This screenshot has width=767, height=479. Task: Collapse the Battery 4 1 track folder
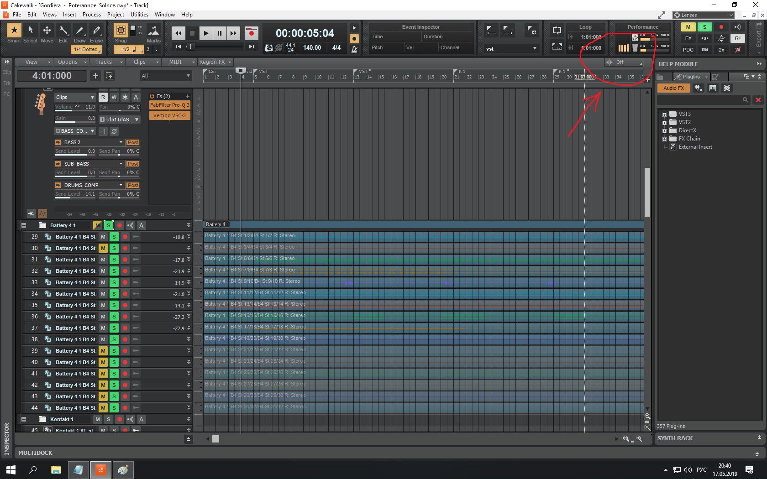(x=24, y=225)
